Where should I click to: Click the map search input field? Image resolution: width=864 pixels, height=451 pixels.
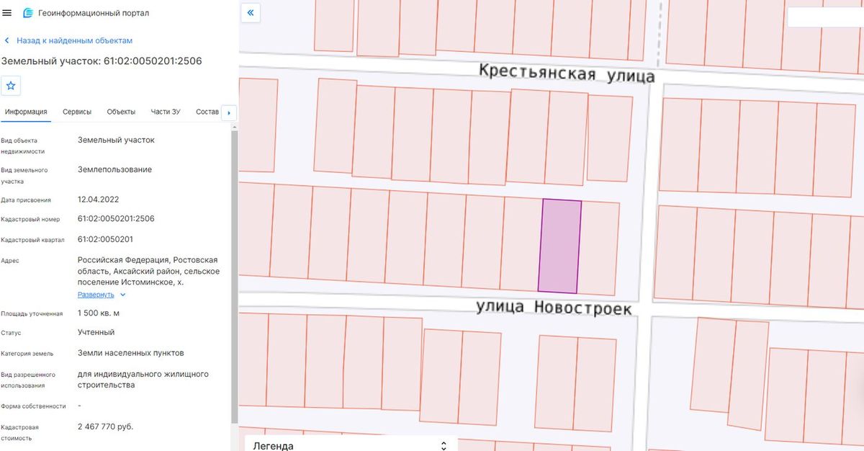[825, 17]
